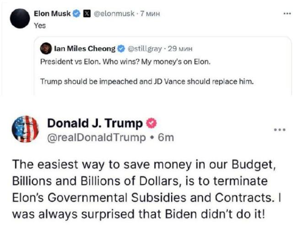
Task: Click the red verified badge beside Donald J. Trump
Action: pos(151,123)
